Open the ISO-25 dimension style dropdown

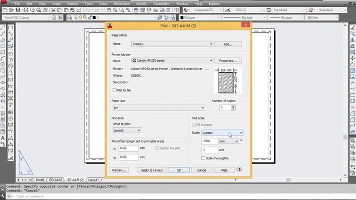(x=246, y=10)
